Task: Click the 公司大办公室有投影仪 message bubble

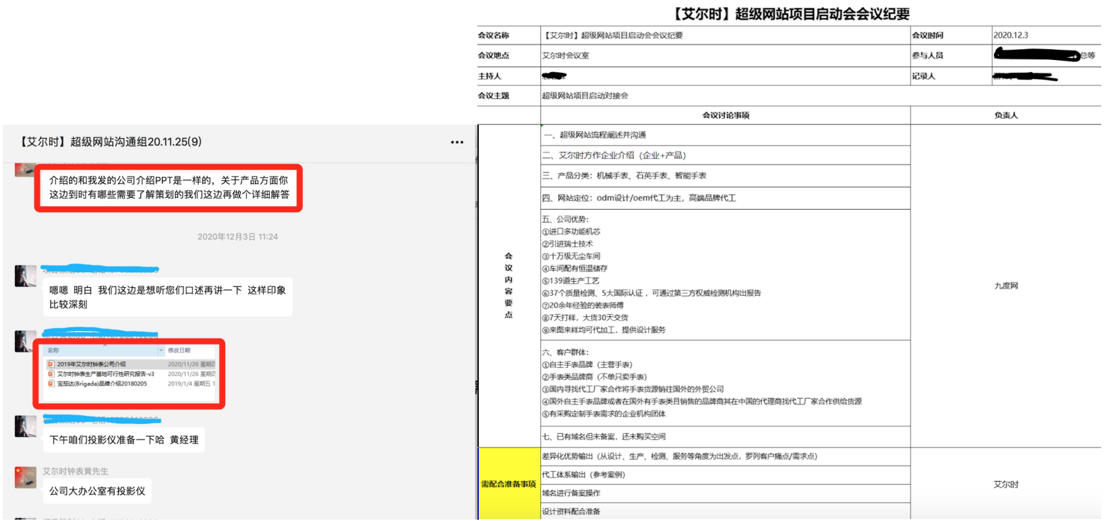Action: coord(97,491)
